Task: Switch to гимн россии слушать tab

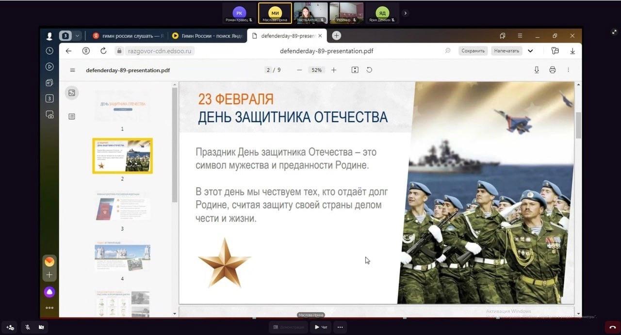Action: pos(129,36)
